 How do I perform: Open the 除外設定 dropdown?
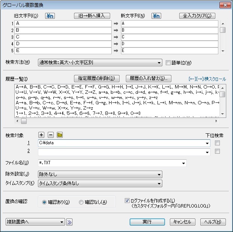click(100, 174)
